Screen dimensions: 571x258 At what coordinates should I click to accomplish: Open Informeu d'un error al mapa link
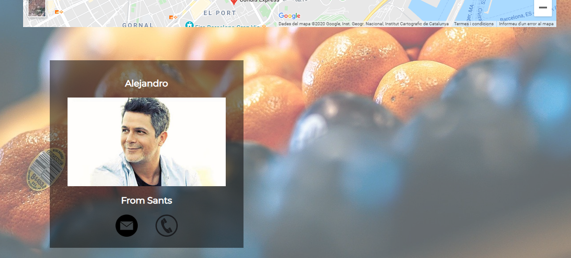(x=526, y=24)
